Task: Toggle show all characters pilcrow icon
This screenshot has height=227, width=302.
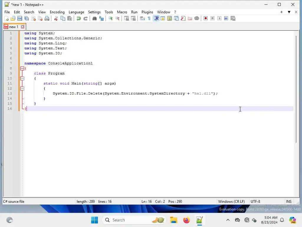Action: (x=149, y=19)
